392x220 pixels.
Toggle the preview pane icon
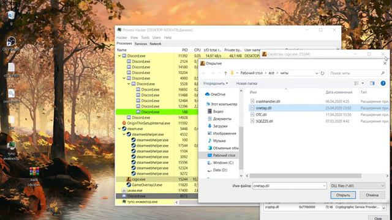click(372, 83)
